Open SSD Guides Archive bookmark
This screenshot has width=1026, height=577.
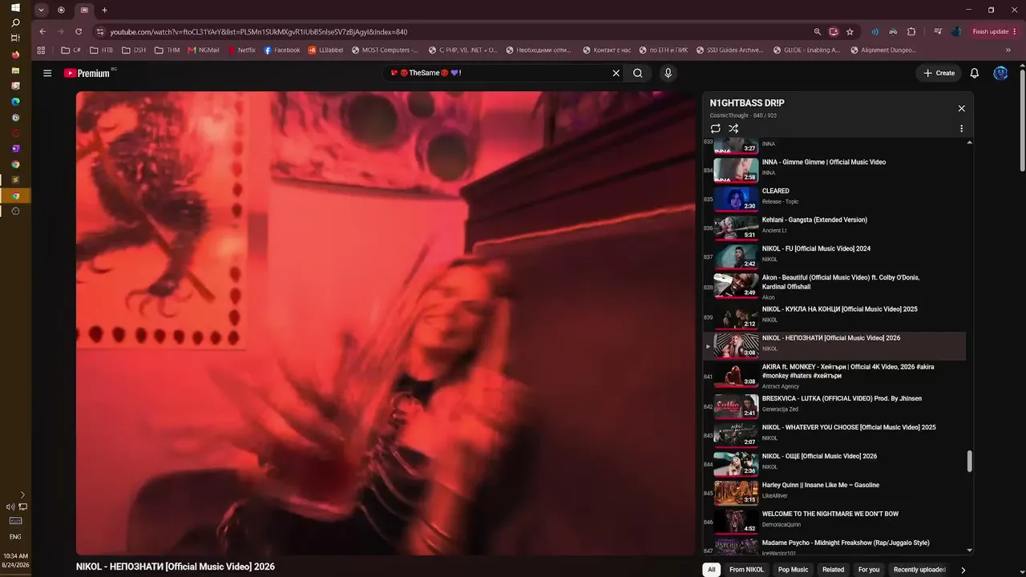pos(729,50)
